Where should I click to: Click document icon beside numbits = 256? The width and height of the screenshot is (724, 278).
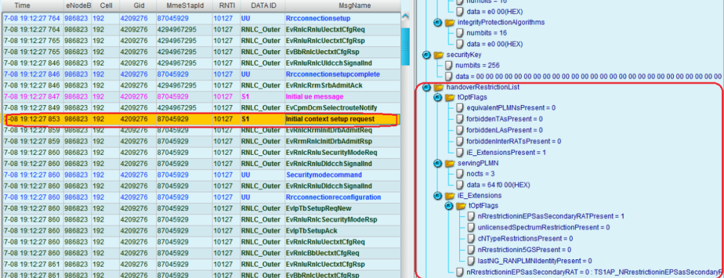coord(448,66)
